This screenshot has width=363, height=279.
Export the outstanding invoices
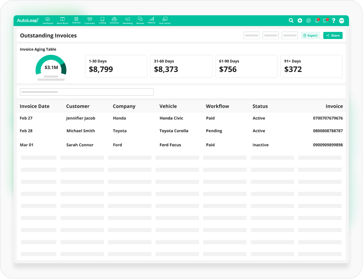[x=310, y=35]
